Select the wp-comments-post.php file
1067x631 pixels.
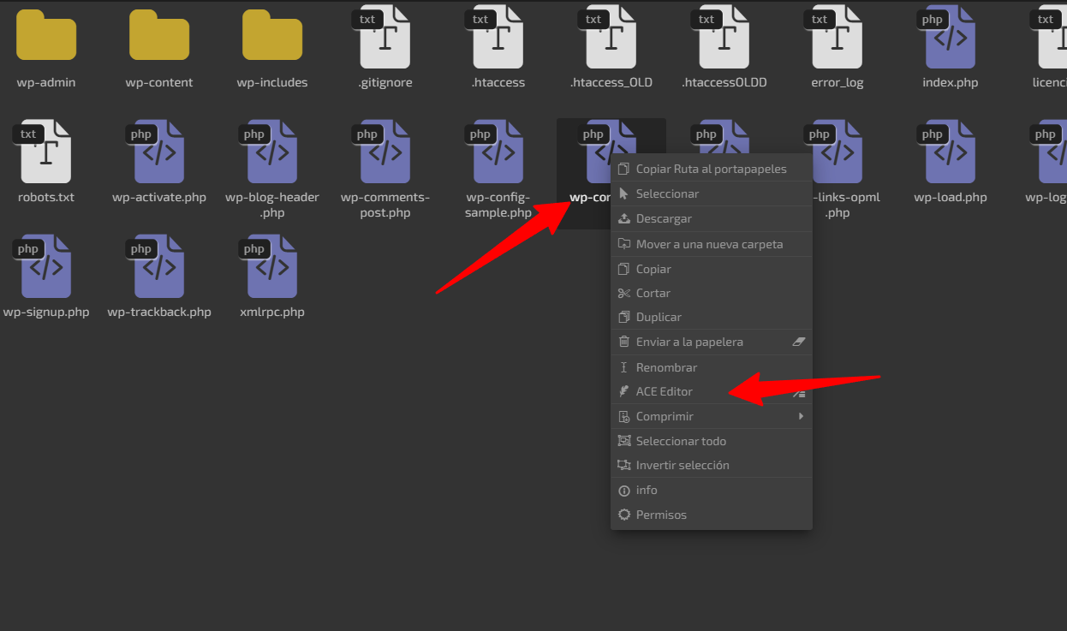pyautogui.click(x=385, y=170)
